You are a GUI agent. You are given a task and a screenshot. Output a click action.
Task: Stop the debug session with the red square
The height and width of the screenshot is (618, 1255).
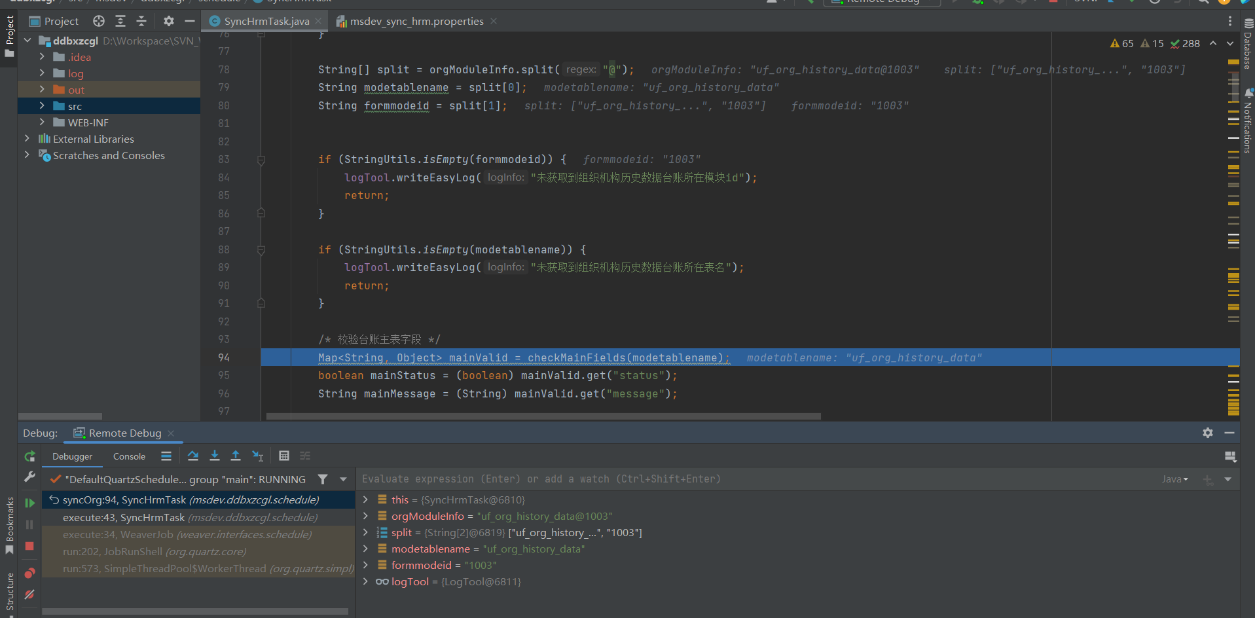tap(29, 546)
